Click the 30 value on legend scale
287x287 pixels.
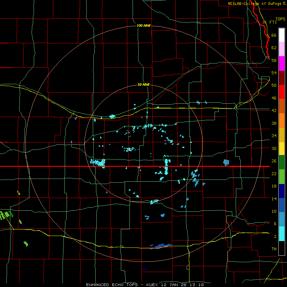coord(274,148)
